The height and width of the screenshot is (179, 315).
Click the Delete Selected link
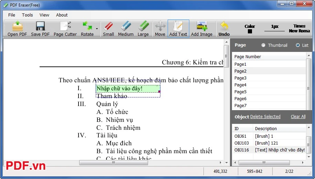pyautogui.click(x=265, y=116)
